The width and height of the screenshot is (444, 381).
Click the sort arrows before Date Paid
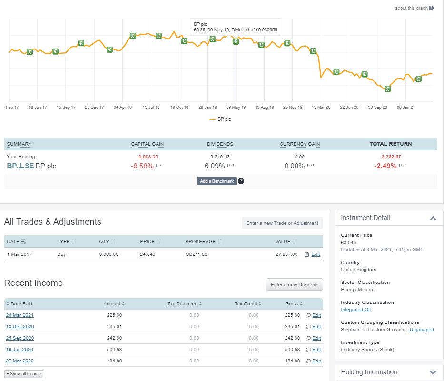(8, 304)
